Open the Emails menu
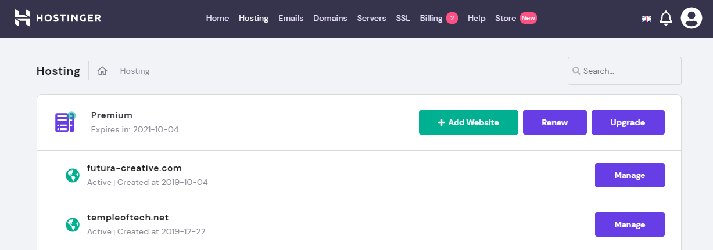The image size is (713, 250). [291, 18]
